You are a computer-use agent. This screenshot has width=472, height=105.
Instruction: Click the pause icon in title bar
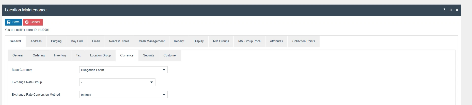point(451,10)
